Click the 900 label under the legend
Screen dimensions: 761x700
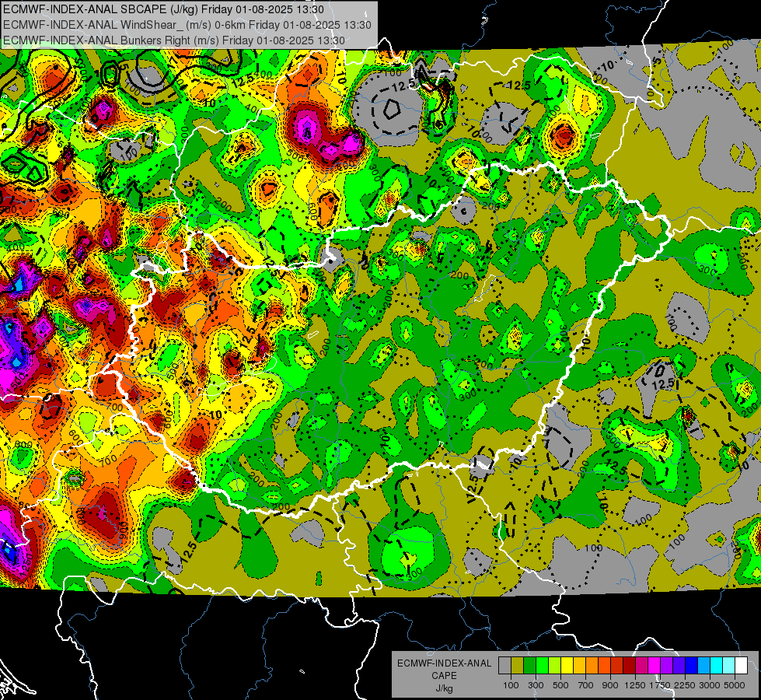coord(610,685)
